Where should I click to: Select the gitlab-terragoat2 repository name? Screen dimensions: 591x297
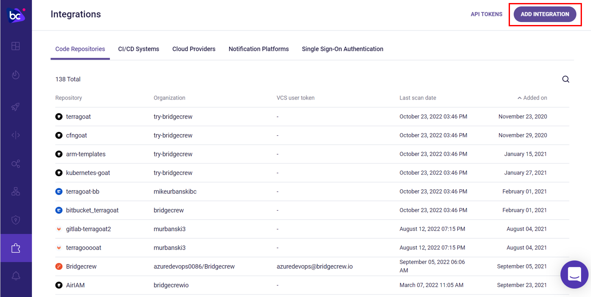[x=88, y=229]
